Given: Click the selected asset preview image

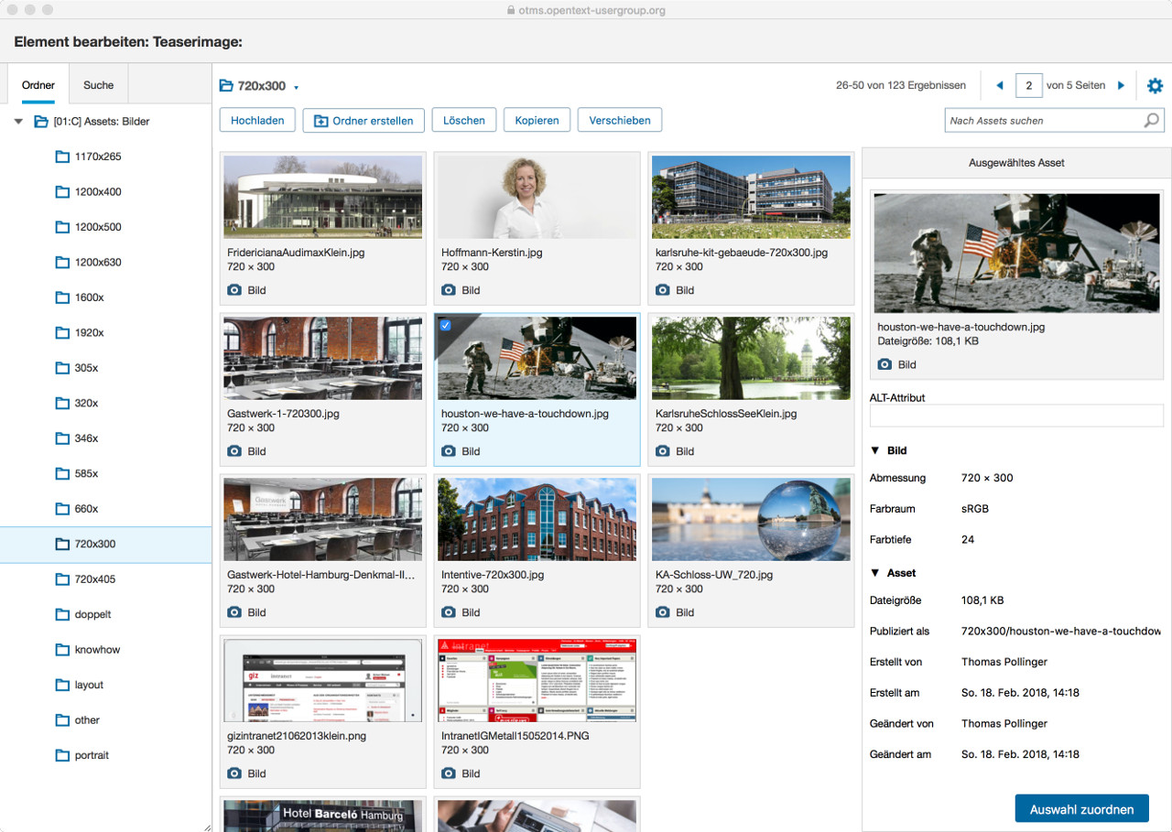Looking at the screenshot, I should pos(1016,253).
